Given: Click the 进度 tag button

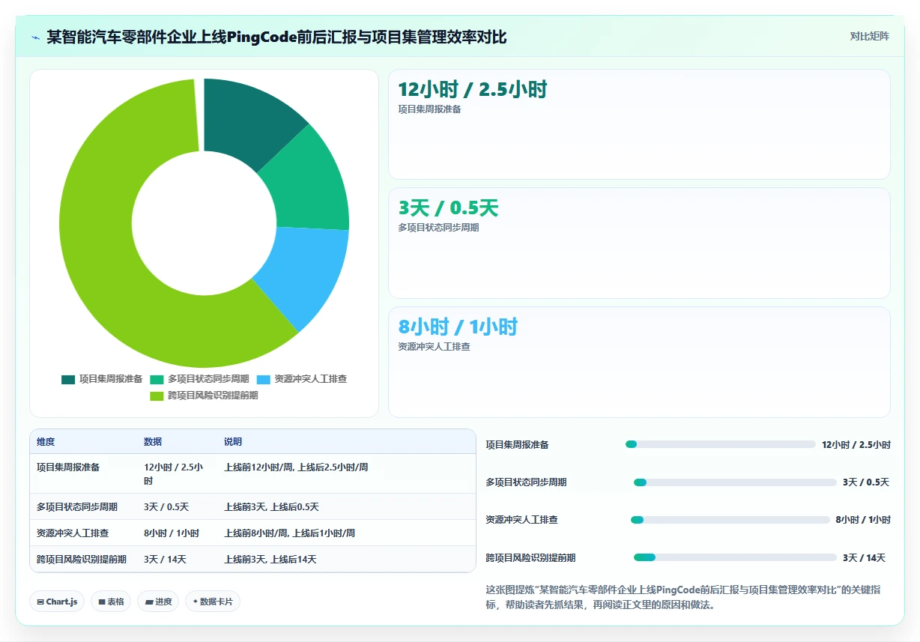Looking at the screenshot, I should [x=158, y=602].
